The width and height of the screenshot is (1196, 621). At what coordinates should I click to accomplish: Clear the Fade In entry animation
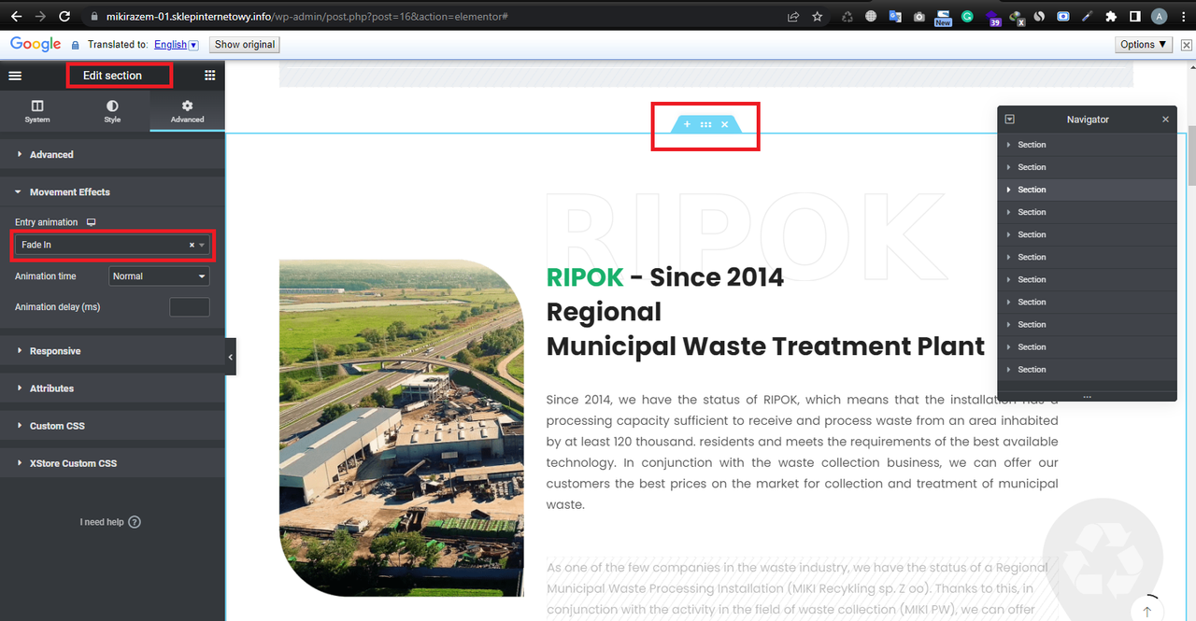tap(192, 245)
